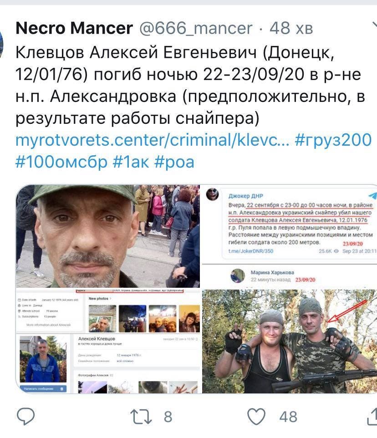This screenshot has width=377, height=438.
Task: Select the #1ак hashtag
Action: click(131, 162)
